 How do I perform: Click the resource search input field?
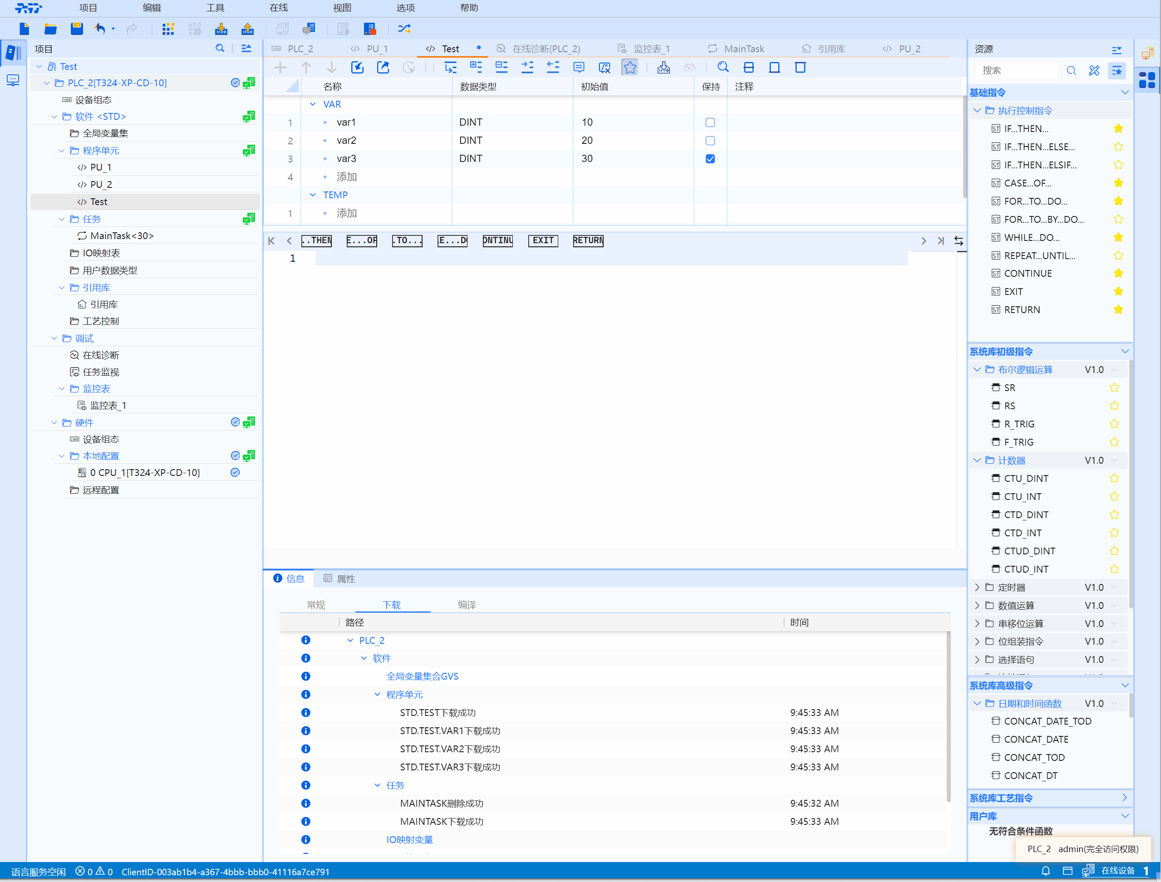1016,70
